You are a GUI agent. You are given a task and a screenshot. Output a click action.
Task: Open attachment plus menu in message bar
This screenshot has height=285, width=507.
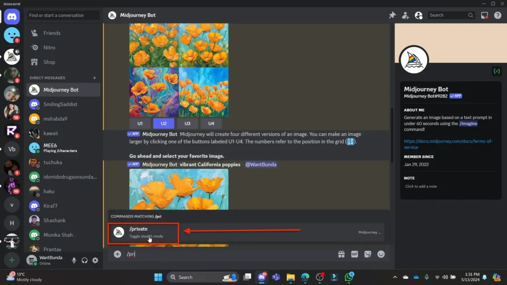point(117,254)
